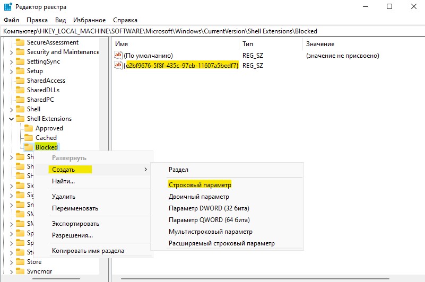Open the Правка menu

tap(37, 20)
